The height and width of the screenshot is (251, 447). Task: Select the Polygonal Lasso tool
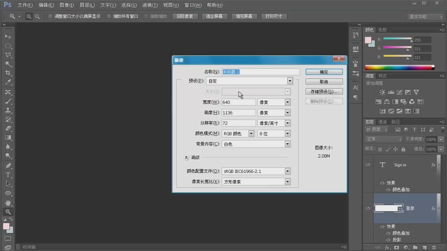8,55
